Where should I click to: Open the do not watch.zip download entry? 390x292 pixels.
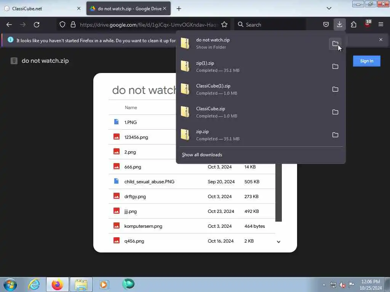[x=252, y=43]
